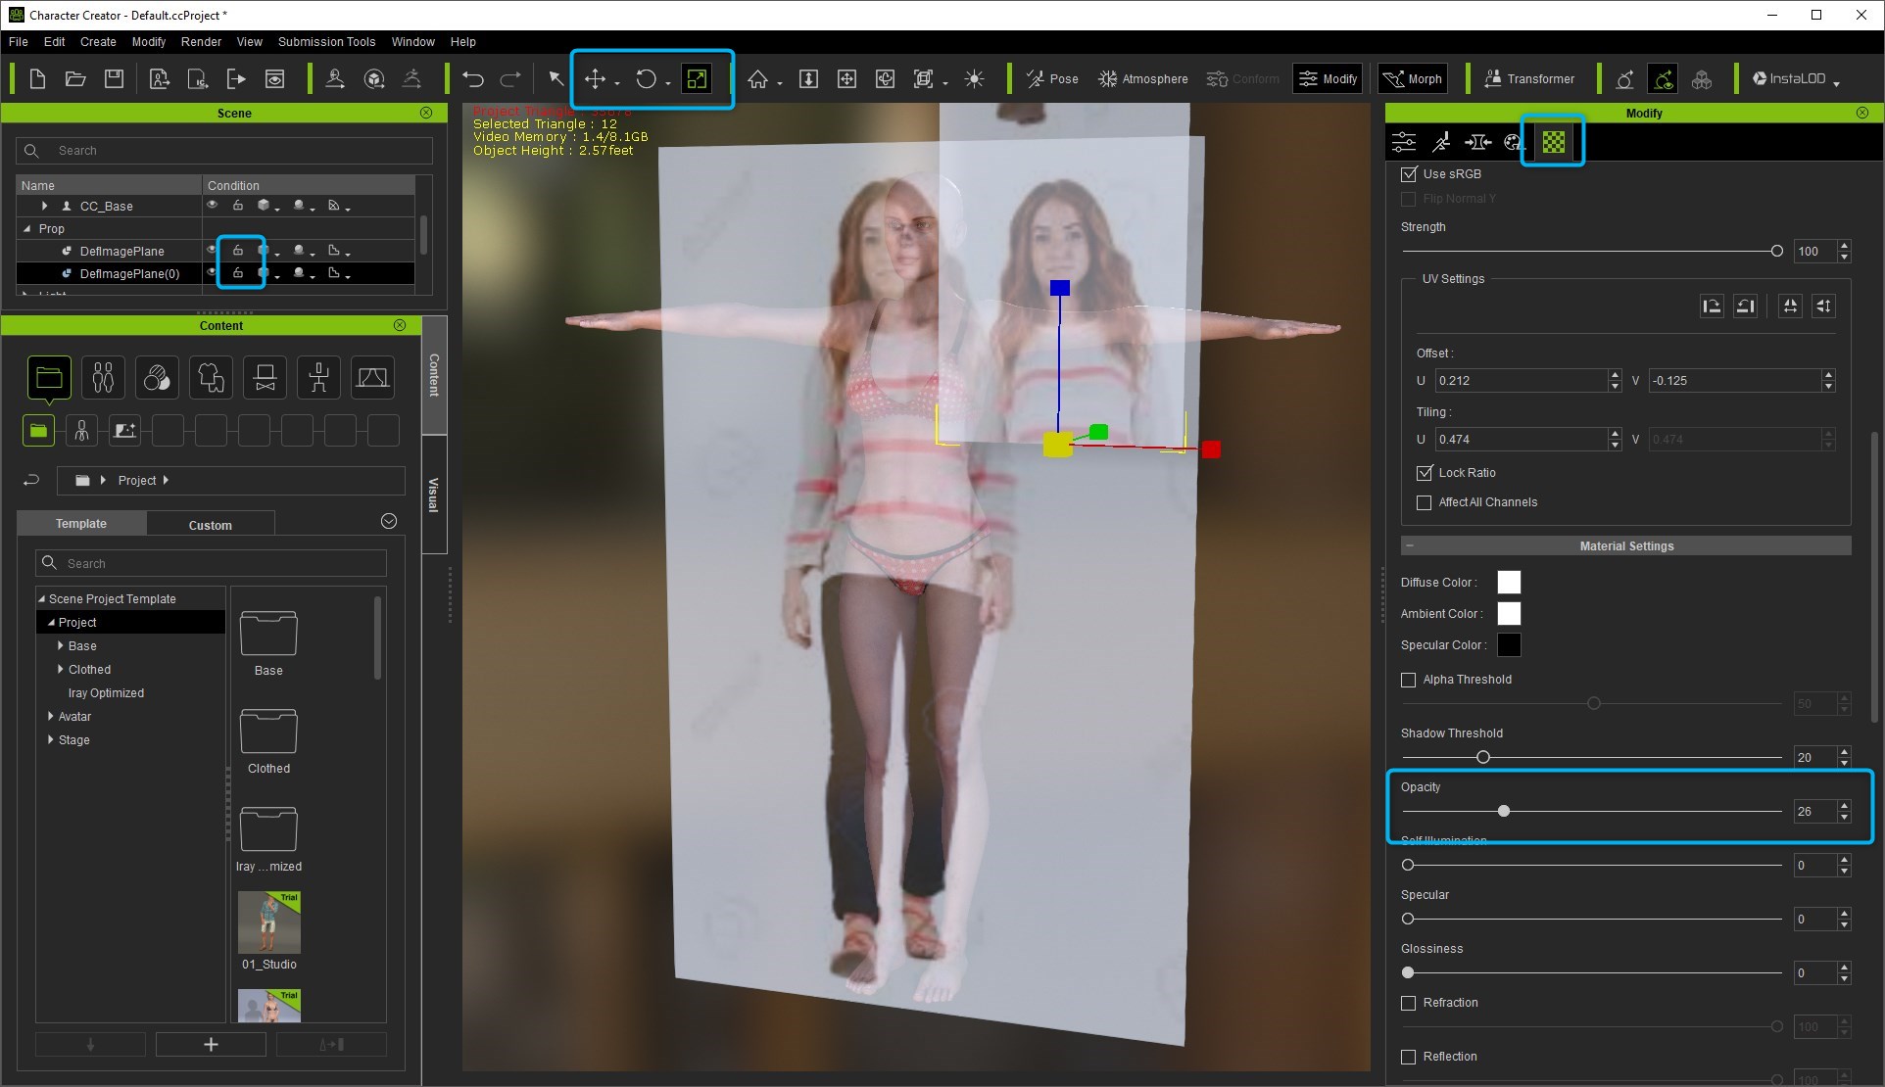
Task: Click the View menu item
Action: coord(250,40)
